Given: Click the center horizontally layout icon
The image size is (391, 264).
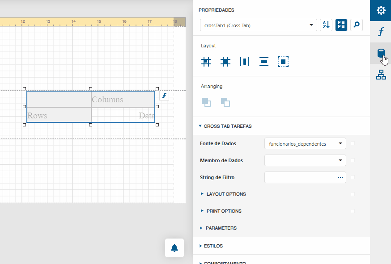Looking at the screenshot, I should 244,62.
